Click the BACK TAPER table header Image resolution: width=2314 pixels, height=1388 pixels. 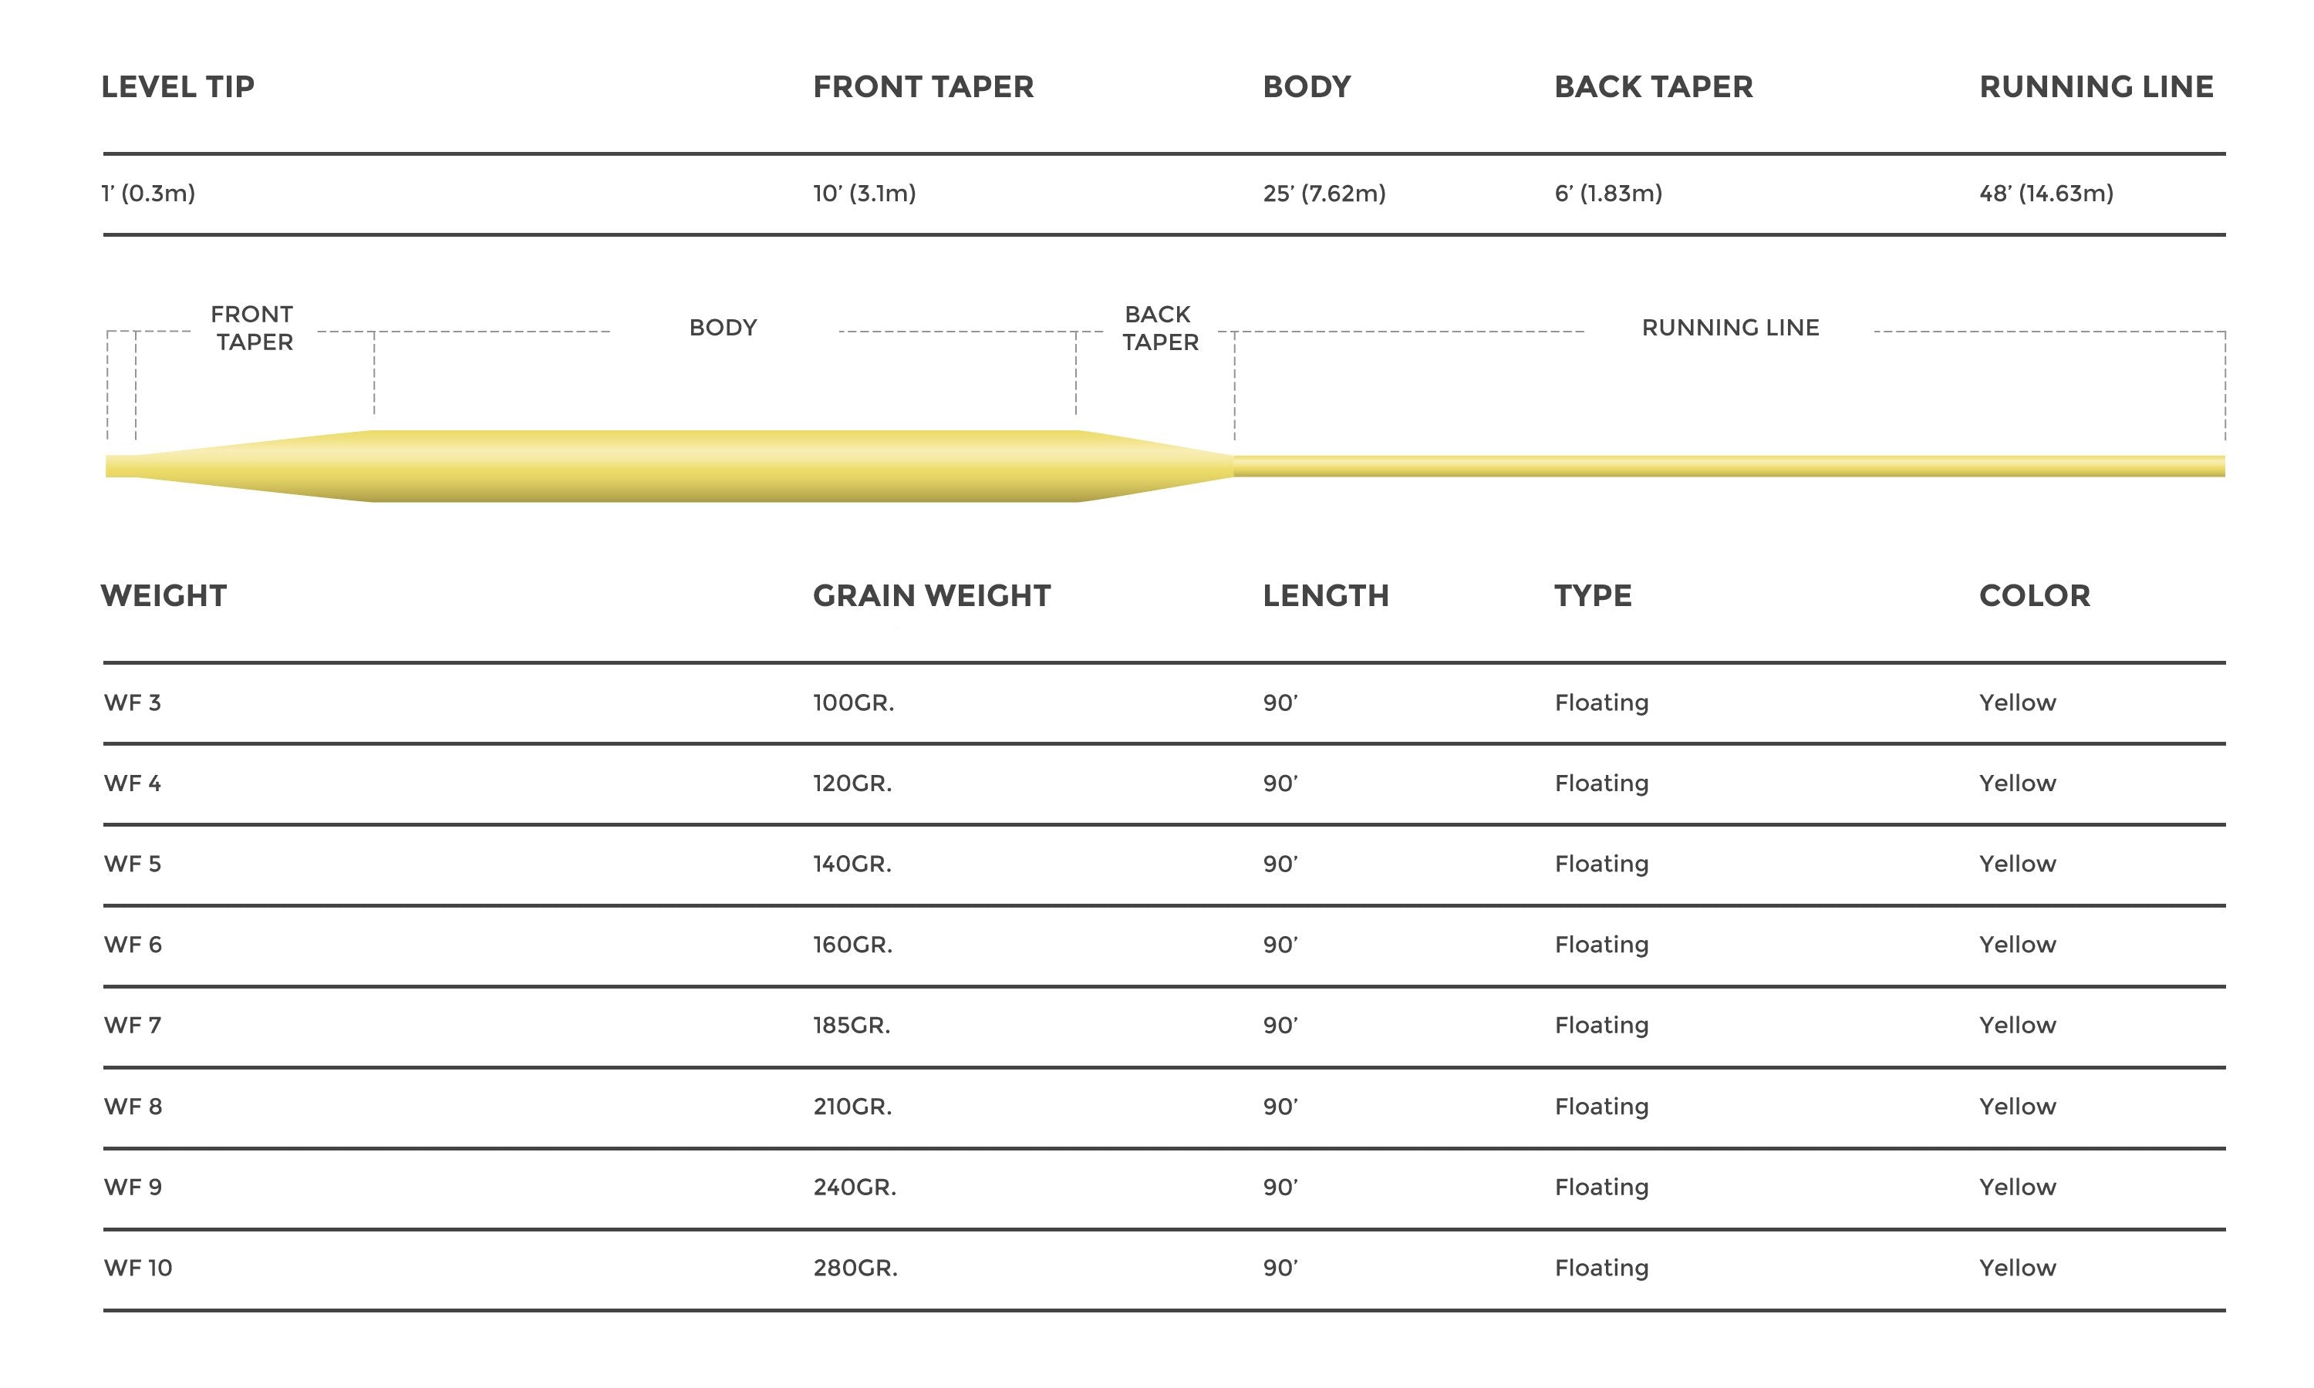click(1653, 87)
